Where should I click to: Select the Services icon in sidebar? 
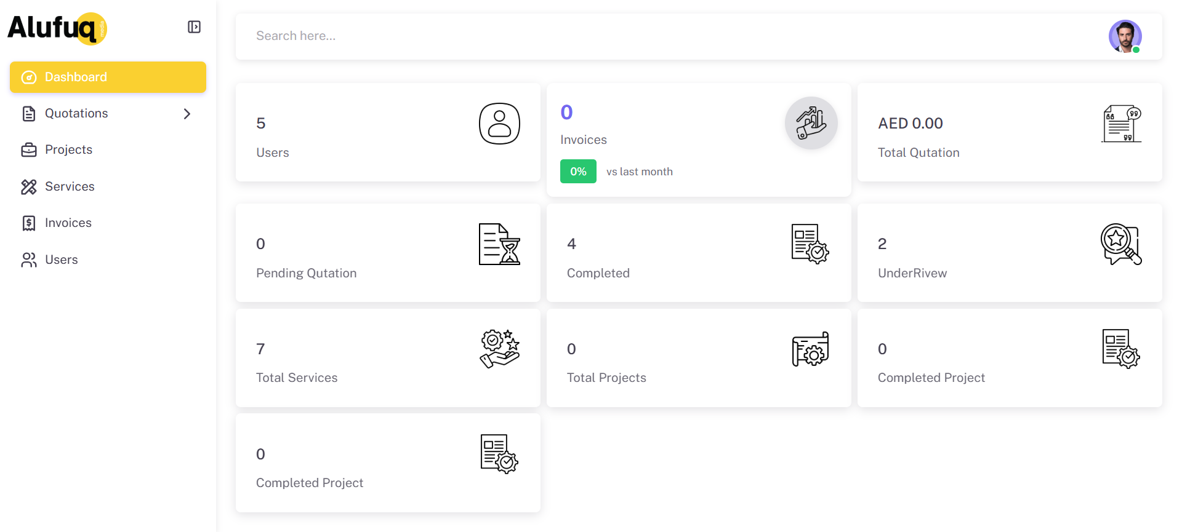29,186
